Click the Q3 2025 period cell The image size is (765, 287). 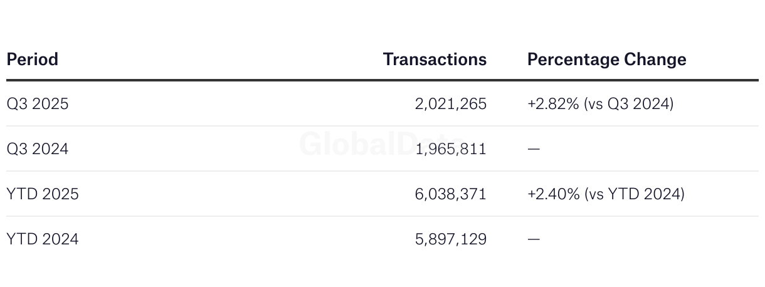[38, 103]
